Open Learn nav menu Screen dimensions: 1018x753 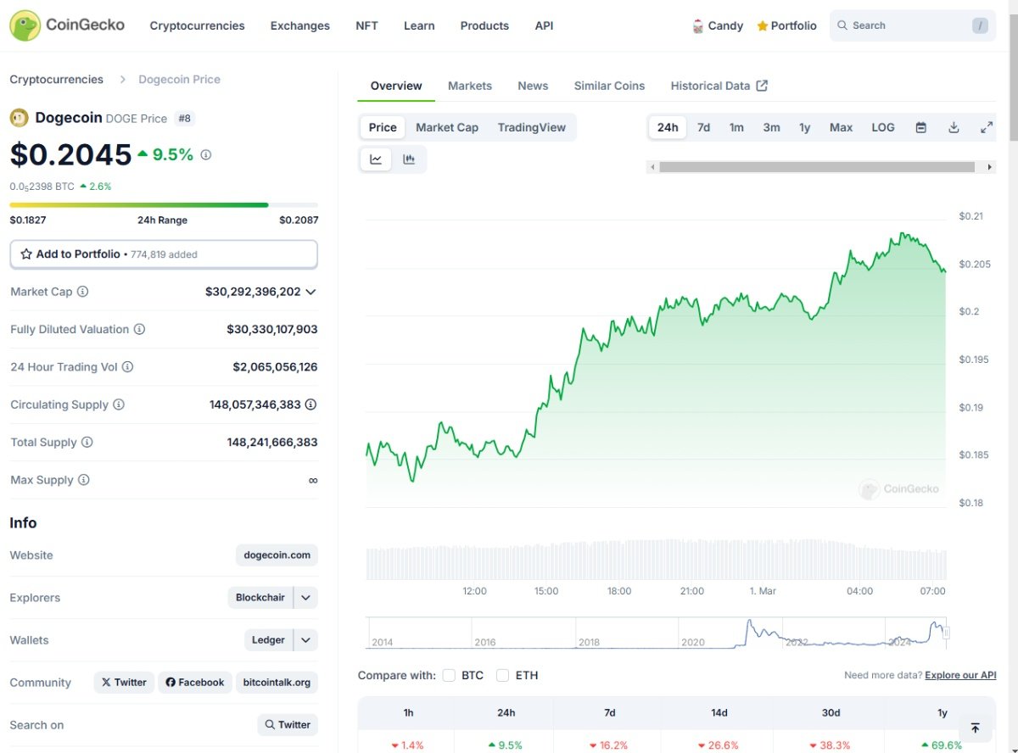[419, 25]
